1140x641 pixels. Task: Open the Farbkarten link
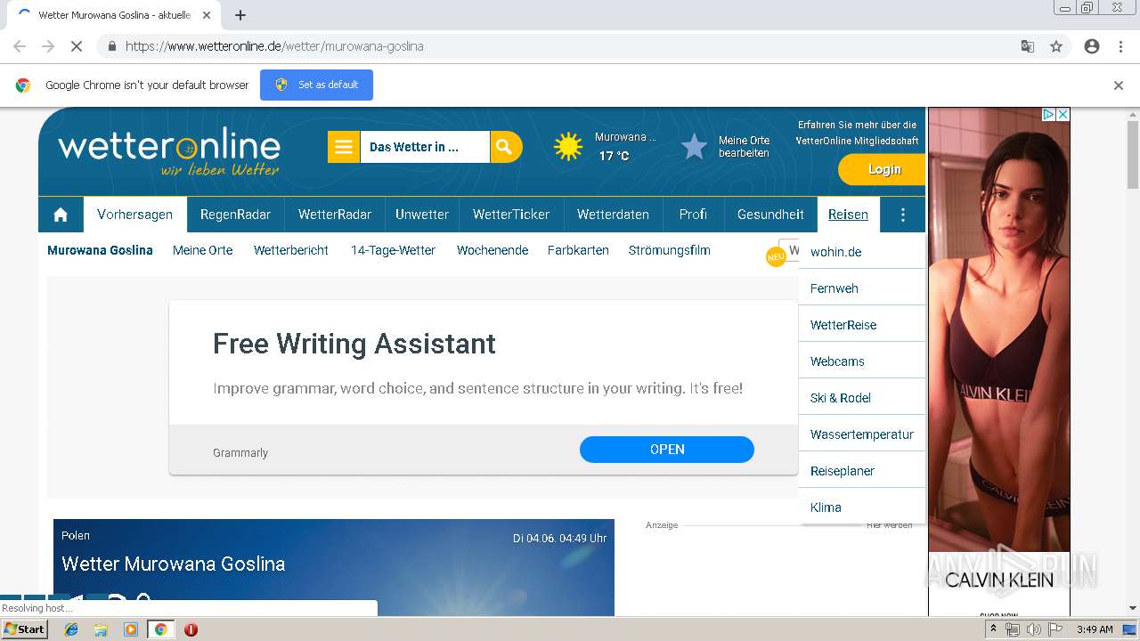tap(578, 250)
